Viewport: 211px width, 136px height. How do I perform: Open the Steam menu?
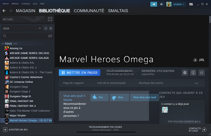[6, 4]
